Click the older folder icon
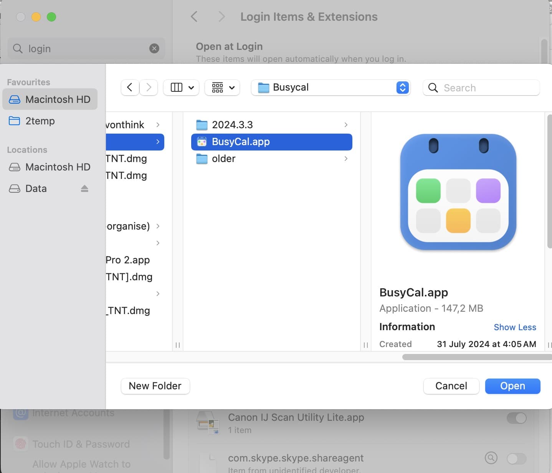 202,159
